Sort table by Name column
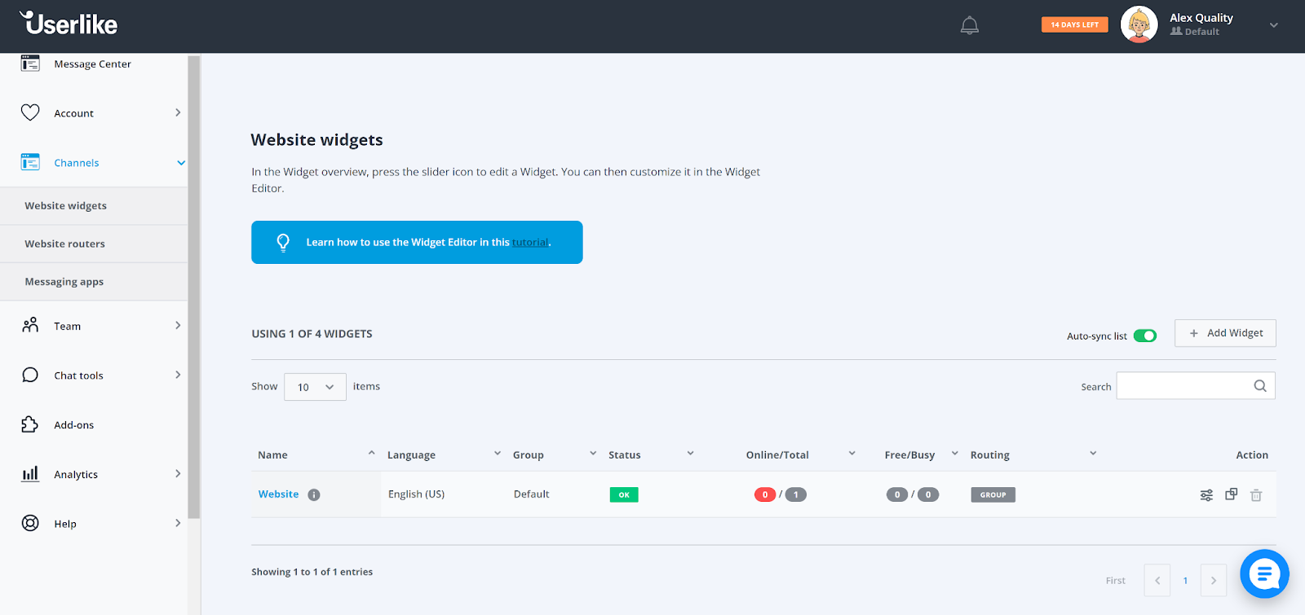 click(x=273, y=455)
